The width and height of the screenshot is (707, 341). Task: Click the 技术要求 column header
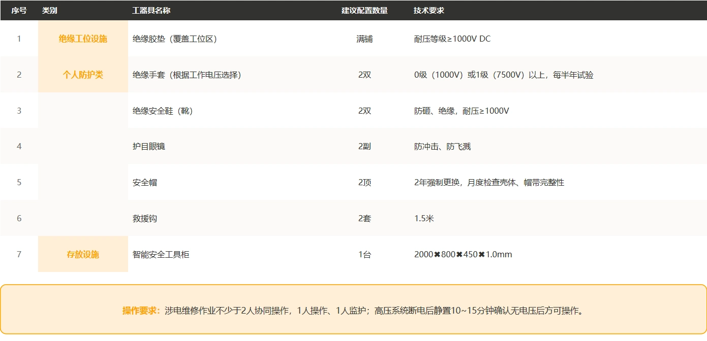429,10
